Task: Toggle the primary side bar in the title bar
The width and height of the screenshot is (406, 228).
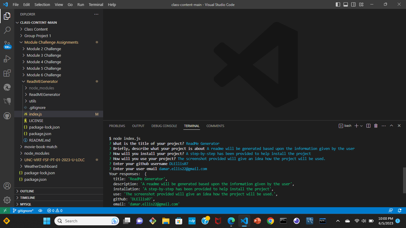Action: (x=338, y=4)
